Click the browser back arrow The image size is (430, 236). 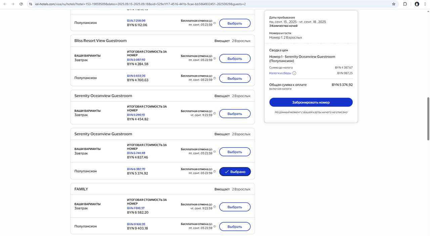(x=5, y=4)
